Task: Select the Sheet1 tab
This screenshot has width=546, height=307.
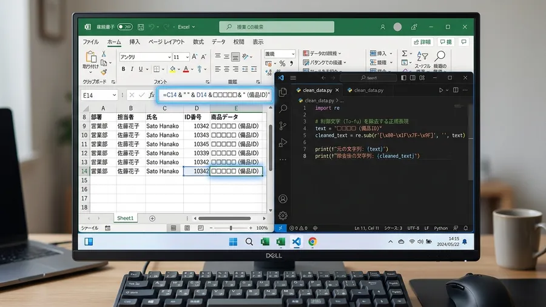Action: pos(126,218)
